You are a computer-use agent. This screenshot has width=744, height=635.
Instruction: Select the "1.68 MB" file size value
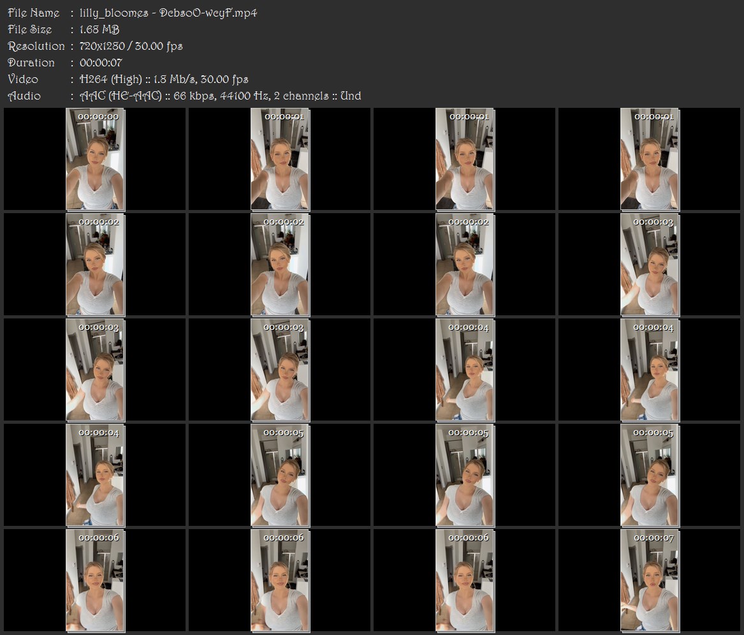pos(99,29)
